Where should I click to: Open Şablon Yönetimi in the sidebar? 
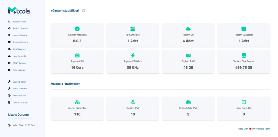point(20,28)
